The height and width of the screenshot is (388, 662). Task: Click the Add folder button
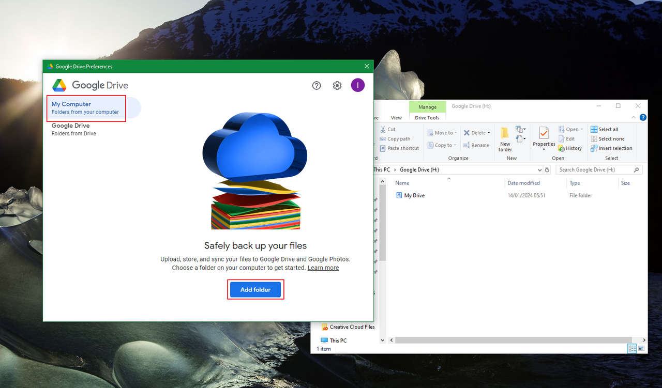tap(255, 289)
